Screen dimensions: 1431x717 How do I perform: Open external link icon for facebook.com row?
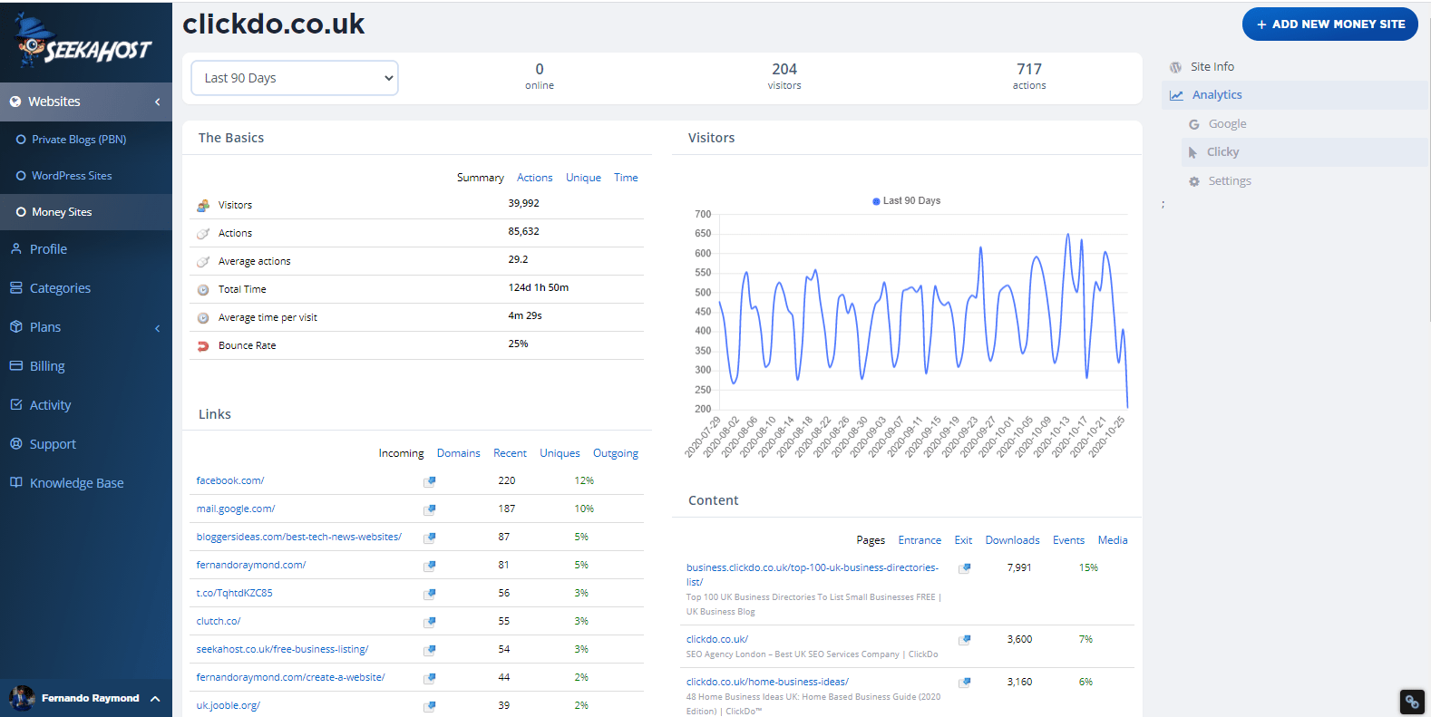tap(430, 481)
